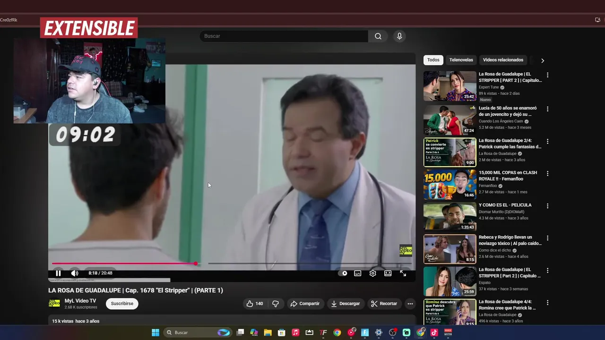The height and width of the screenshot is (340, 605).
Task: Click the taskbar Buscar search box
Action: (197, 332)
